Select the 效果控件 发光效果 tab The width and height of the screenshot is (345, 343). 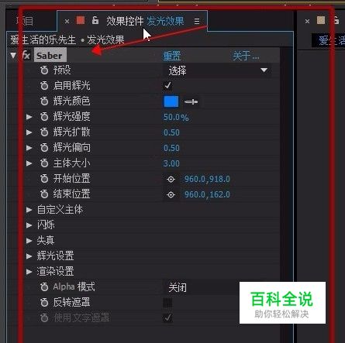click(x=145, y=21)
